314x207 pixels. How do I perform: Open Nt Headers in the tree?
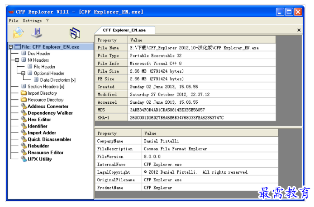coord(38,60)
